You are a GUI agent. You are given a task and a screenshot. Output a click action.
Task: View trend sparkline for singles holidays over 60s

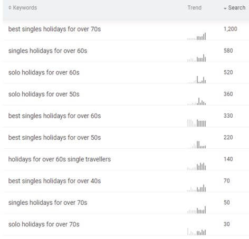196,58
